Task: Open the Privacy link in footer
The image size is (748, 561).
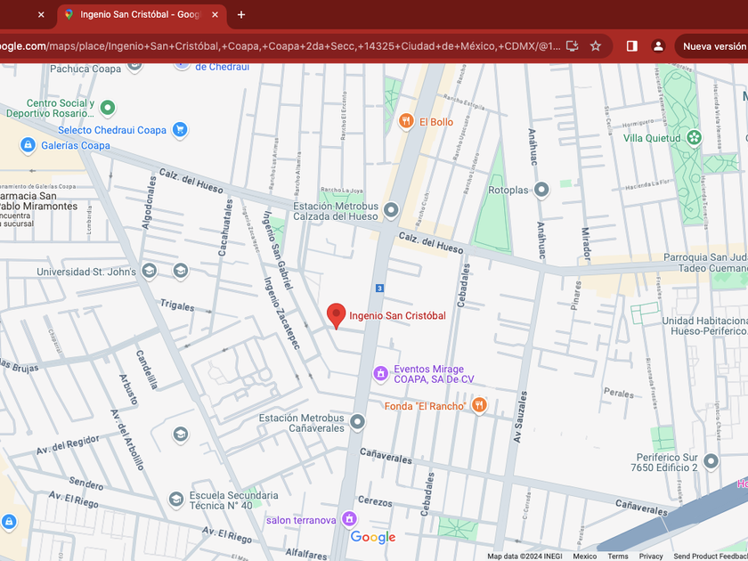Action: (x=651, y=556)
